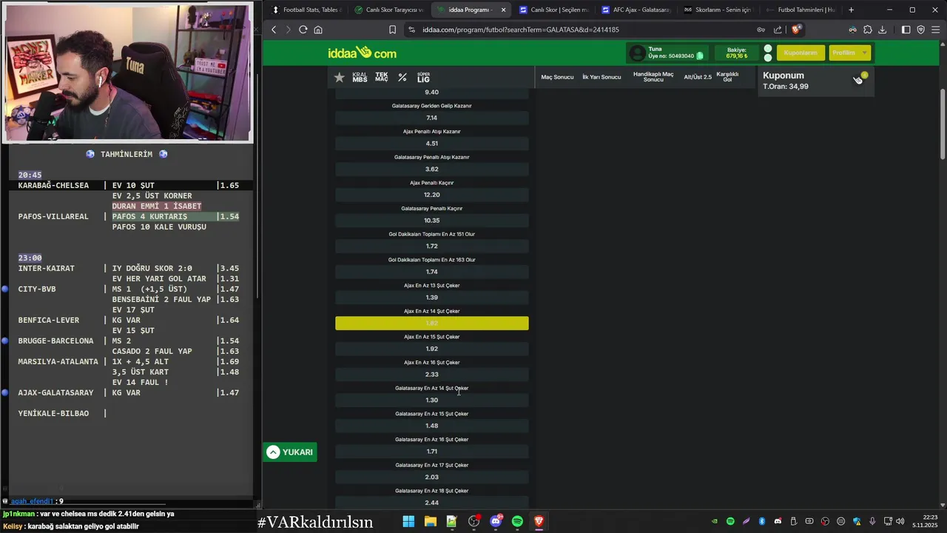947x533 pixels.
Task: Pick odds 1.72 Gol Dakikaları En Az 151
Action: (x=432, y=246)
